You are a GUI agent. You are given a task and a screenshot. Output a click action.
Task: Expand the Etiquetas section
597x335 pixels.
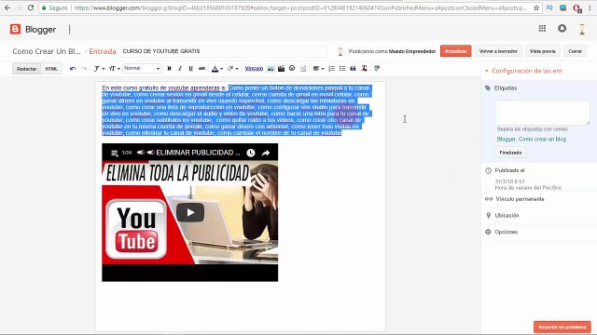tap(506, 87)
